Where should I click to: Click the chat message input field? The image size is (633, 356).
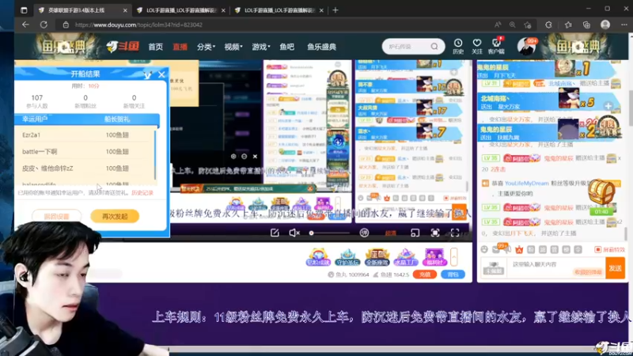[555, 267]
